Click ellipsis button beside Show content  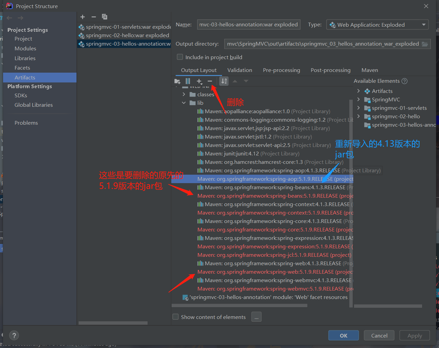(257, 317)
